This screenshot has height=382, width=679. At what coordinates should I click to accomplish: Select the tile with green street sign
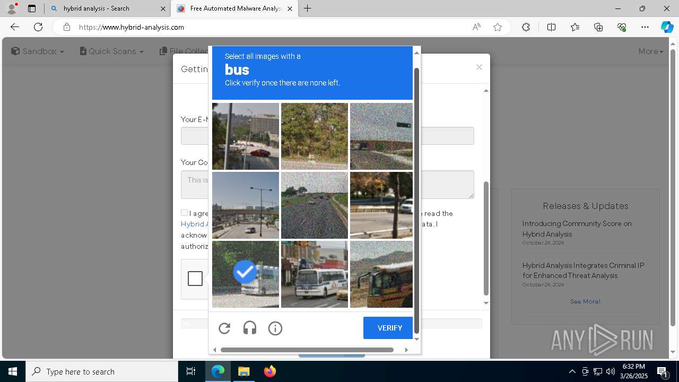click(x=381, y=136)
